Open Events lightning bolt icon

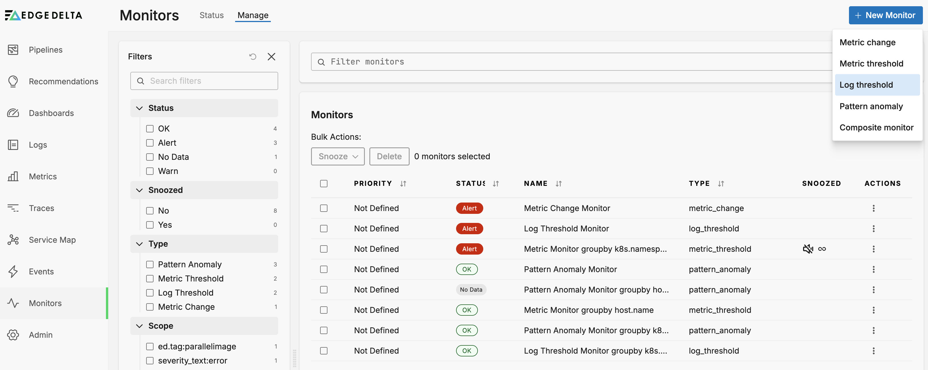point(13,271)
